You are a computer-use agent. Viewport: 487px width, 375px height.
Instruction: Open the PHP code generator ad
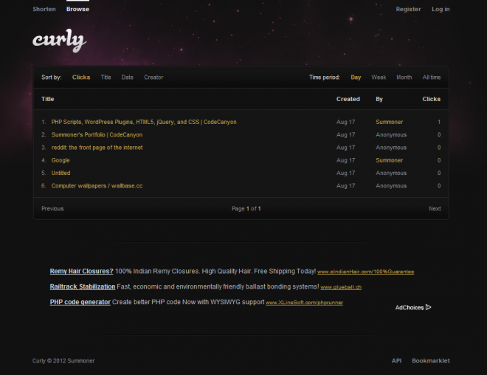[x=80, y=302]
